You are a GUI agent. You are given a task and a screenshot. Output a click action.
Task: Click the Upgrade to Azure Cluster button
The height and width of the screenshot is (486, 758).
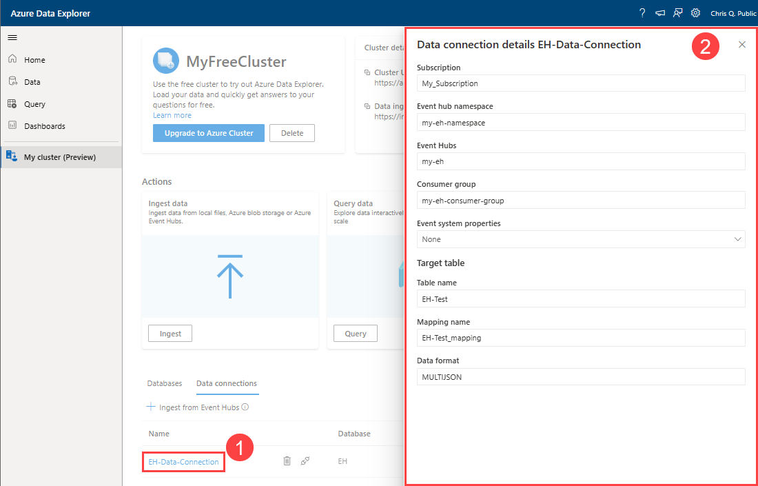pos(209,133)
